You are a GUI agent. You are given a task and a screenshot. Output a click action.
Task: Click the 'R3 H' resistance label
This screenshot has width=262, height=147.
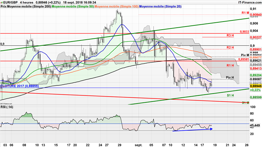(x=230, y=35)
